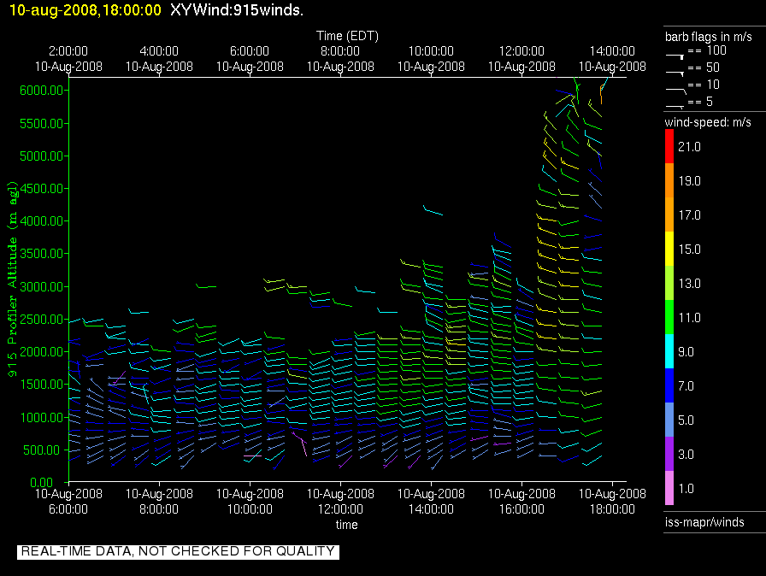Click the 6000.00 altitude tick label
This screenshot has width=766, height=576.
coord(42,91)
